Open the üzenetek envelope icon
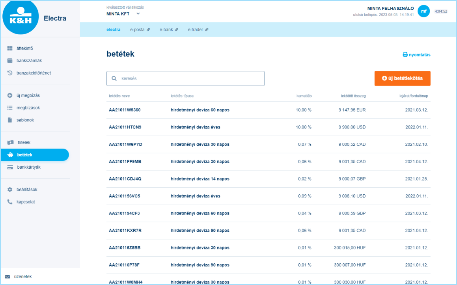 [7, 277]
